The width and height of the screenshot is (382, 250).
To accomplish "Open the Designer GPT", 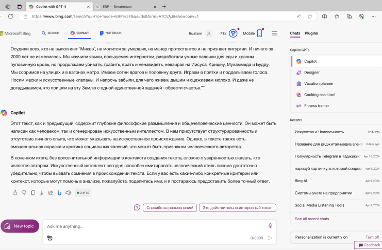I will 337,73.
